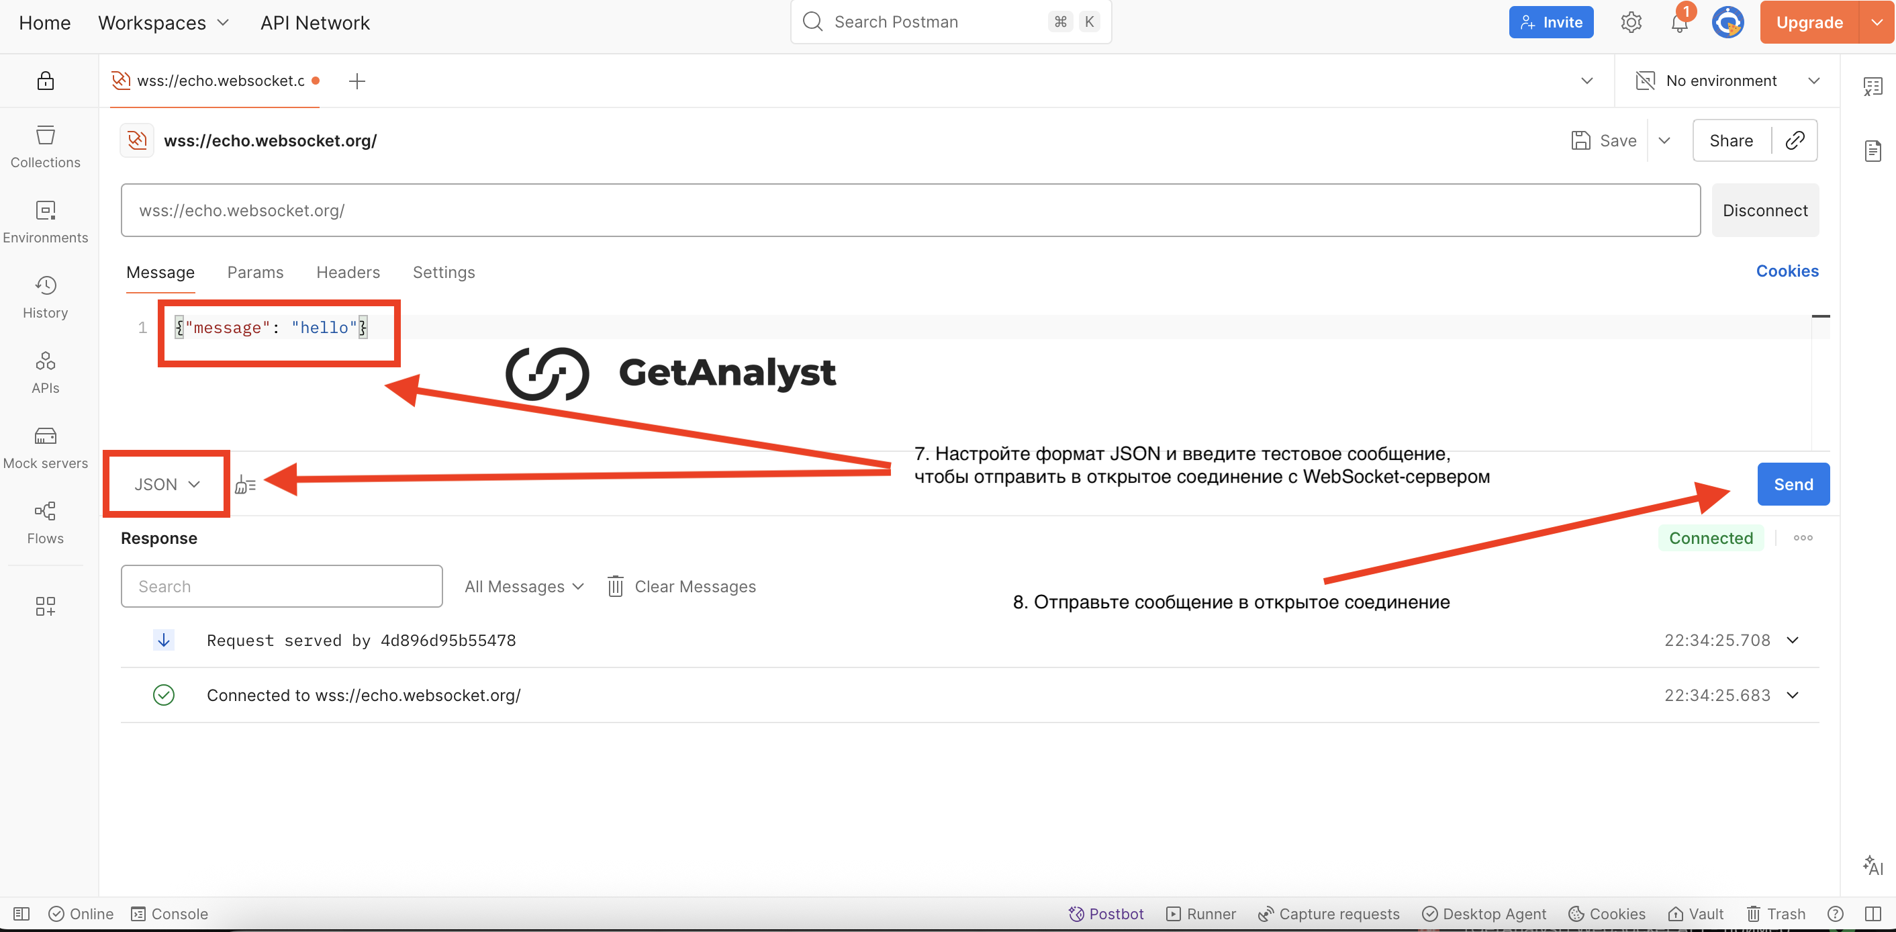The height and width of the screenshot is (932, 1896).
Task: Expand the No environment selector
Action: pyautogui.click(x=1726, y=81)
